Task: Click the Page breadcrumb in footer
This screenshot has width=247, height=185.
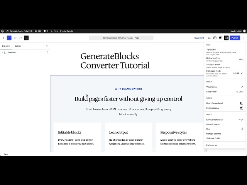Action: tap(6, 154)
